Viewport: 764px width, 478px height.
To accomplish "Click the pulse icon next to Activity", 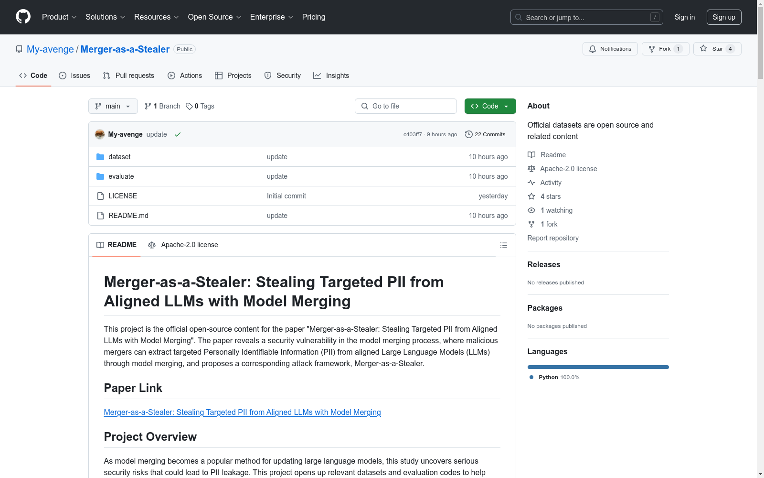I will click(531, 183).
